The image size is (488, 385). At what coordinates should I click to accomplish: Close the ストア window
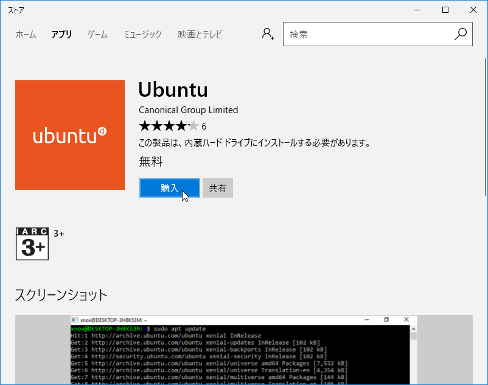[473, 10]
